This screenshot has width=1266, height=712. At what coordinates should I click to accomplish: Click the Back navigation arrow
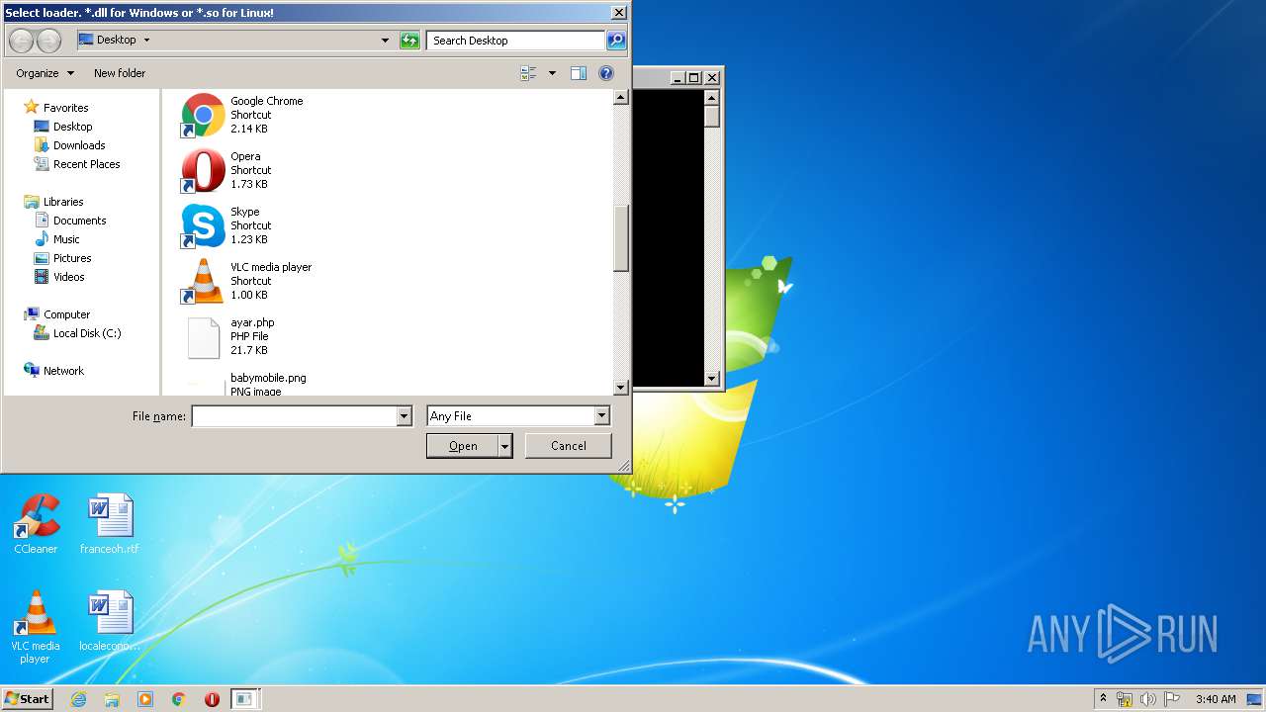tap(21, 41)
